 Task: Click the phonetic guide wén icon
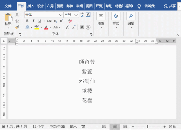coord(82,14)
